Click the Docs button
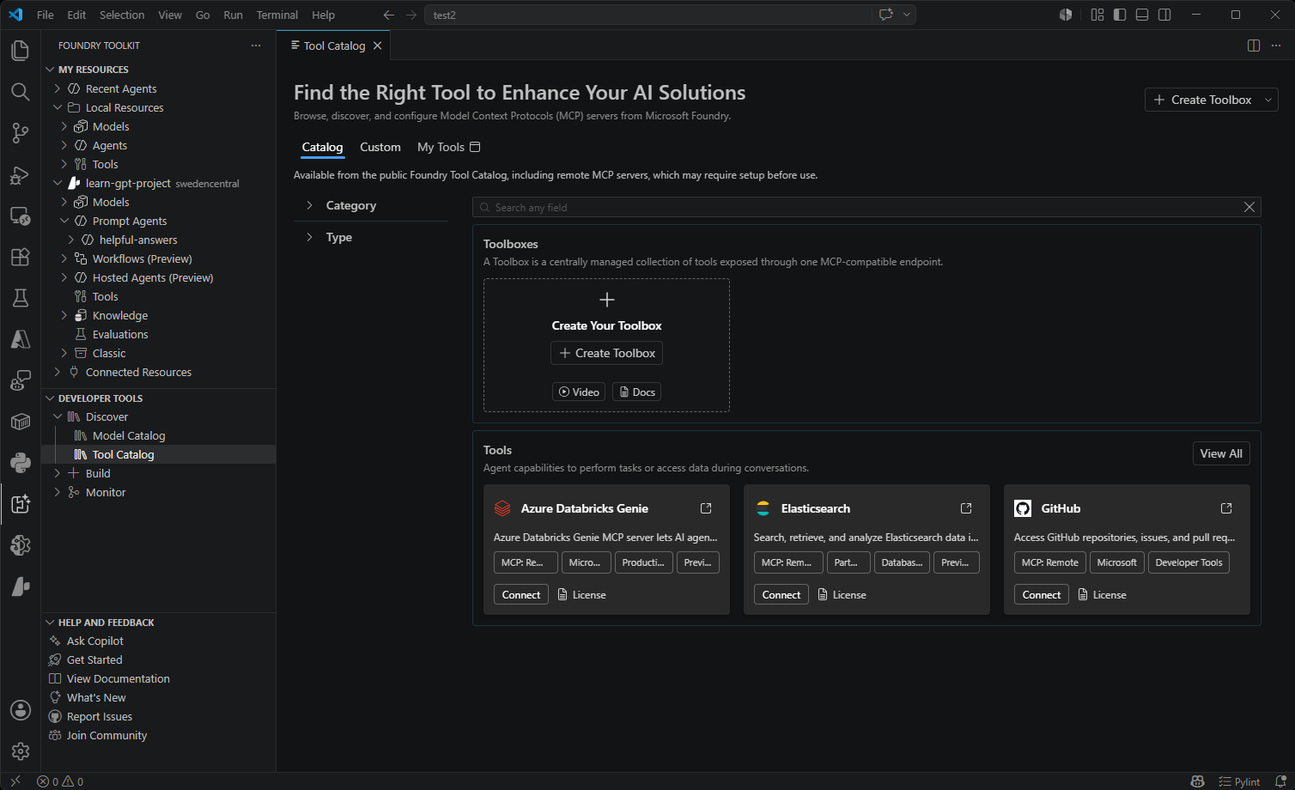Image resolution: width=1295 pixels, height=790 pixels. click(637, 392)
